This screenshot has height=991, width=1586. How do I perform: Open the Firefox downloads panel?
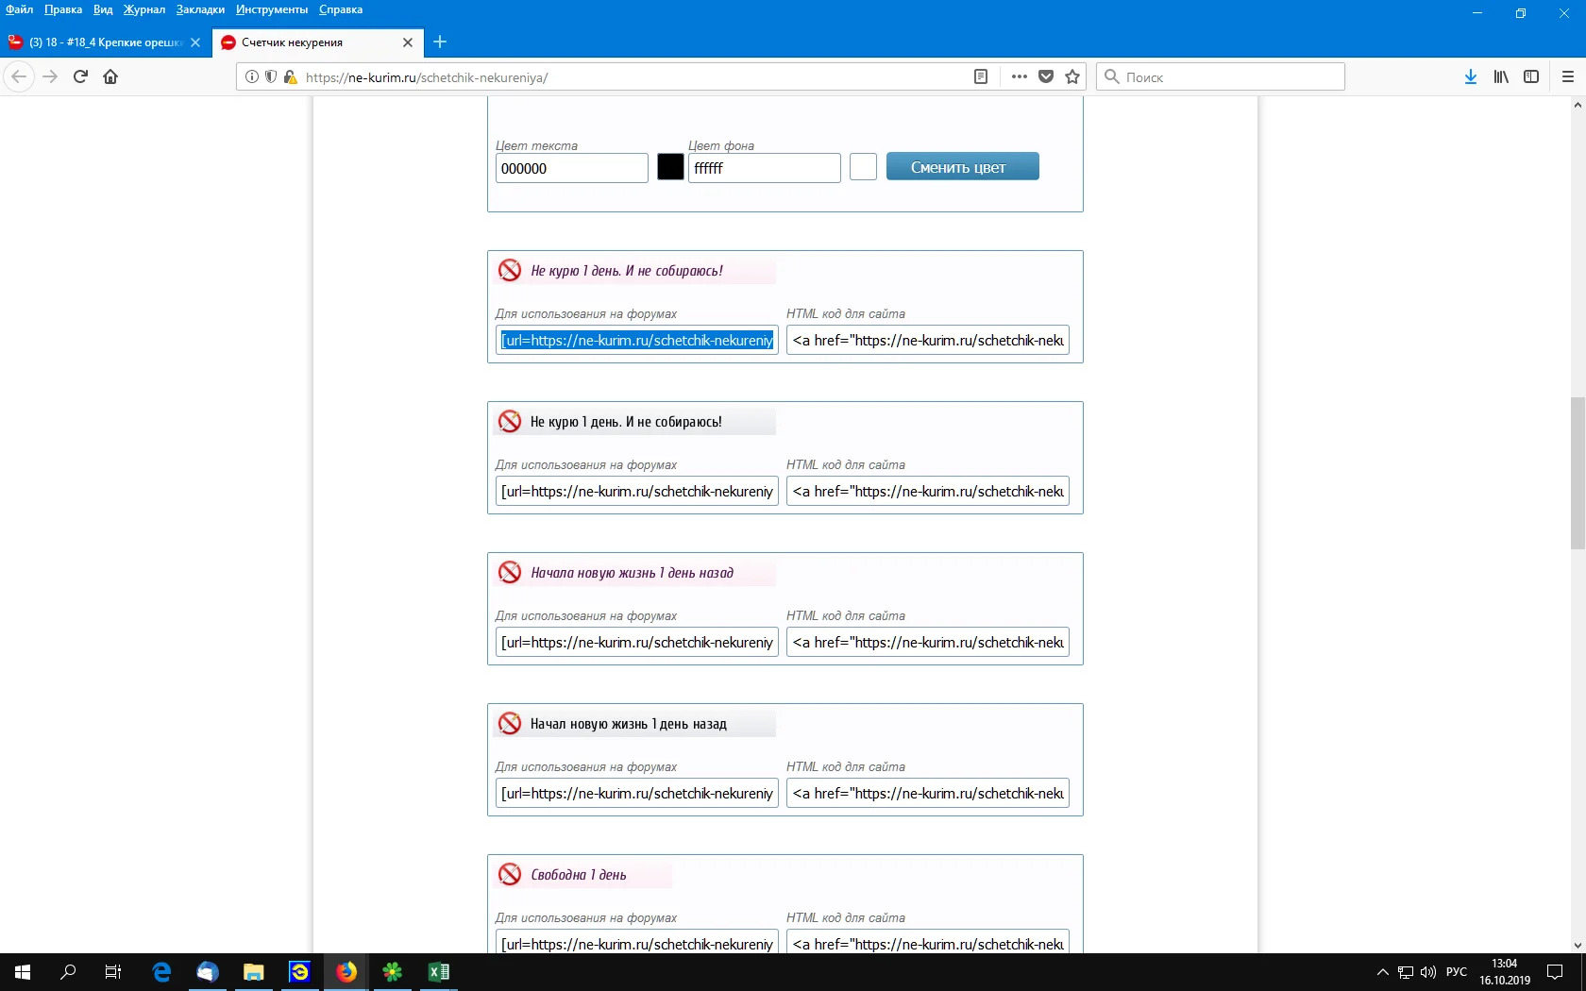click(x=1470, y=76)
